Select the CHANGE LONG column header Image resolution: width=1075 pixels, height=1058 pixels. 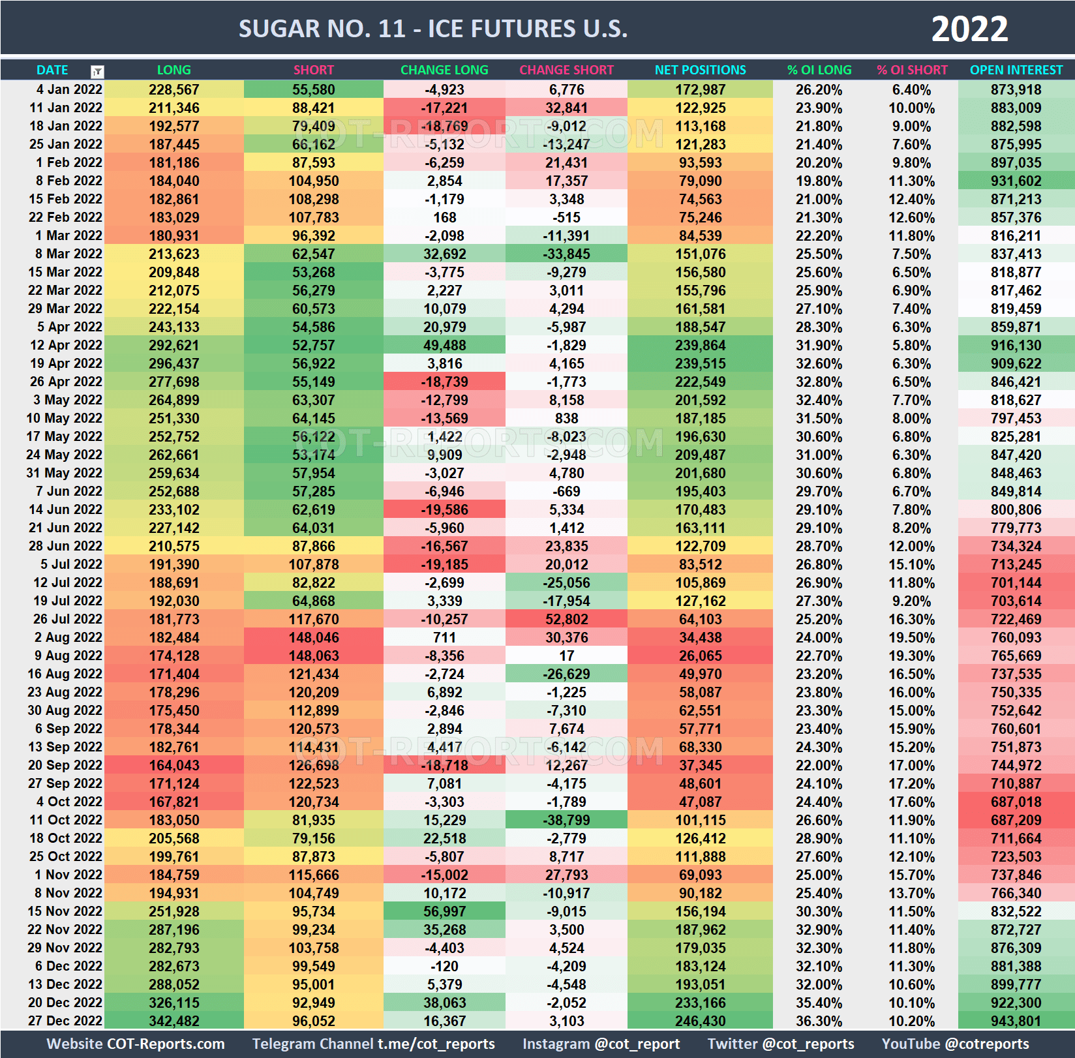444,70
